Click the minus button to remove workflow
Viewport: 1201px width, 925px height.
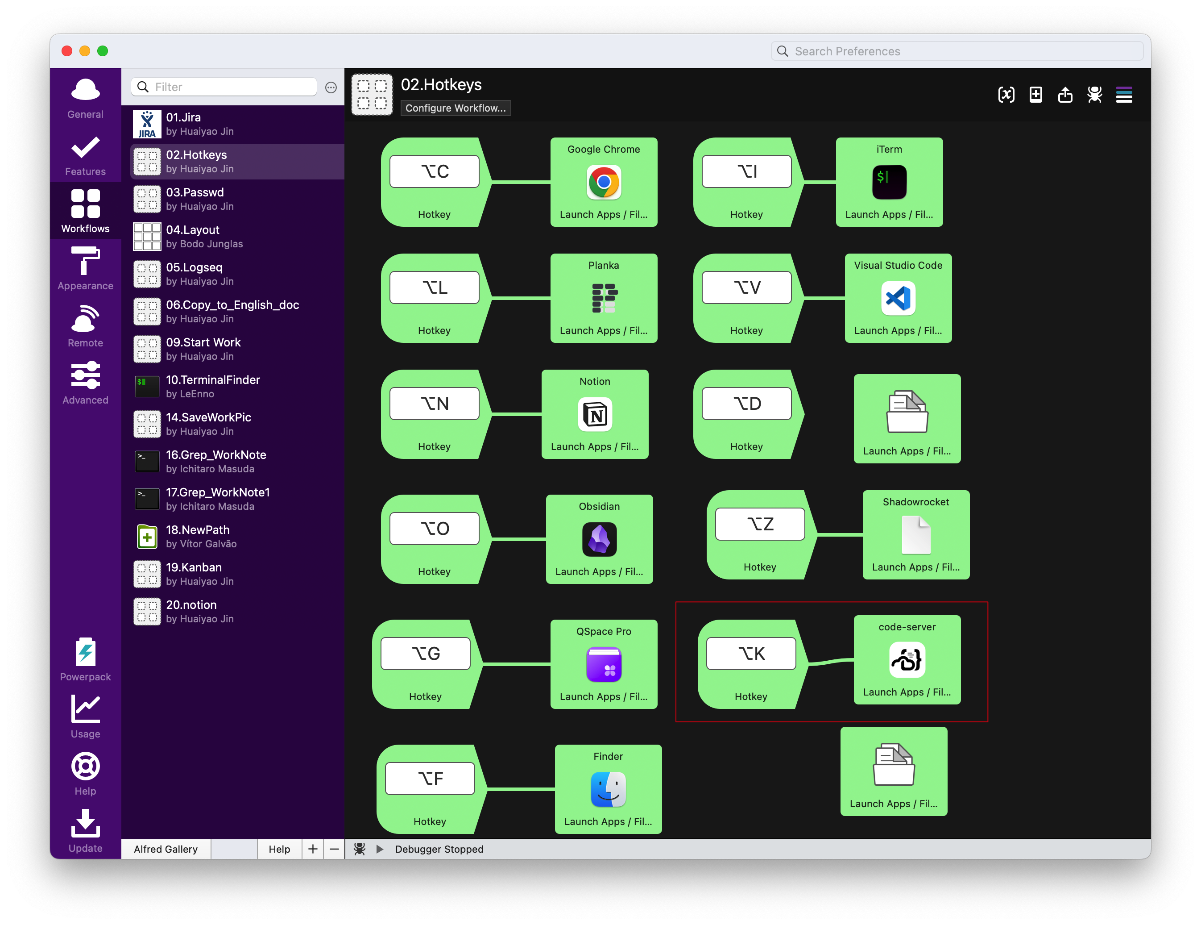334,849
